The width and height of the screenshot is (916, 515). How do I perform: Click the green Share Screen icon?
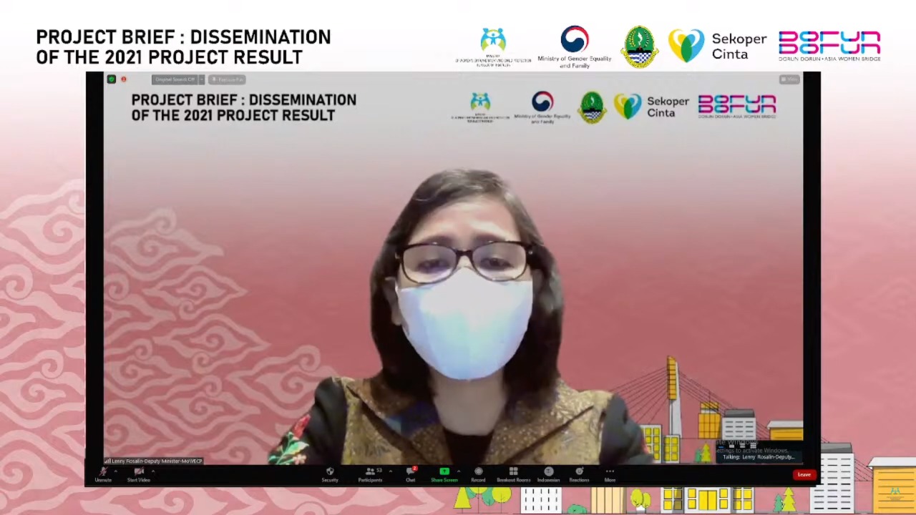pyautogui.click(x=444, y=471)
